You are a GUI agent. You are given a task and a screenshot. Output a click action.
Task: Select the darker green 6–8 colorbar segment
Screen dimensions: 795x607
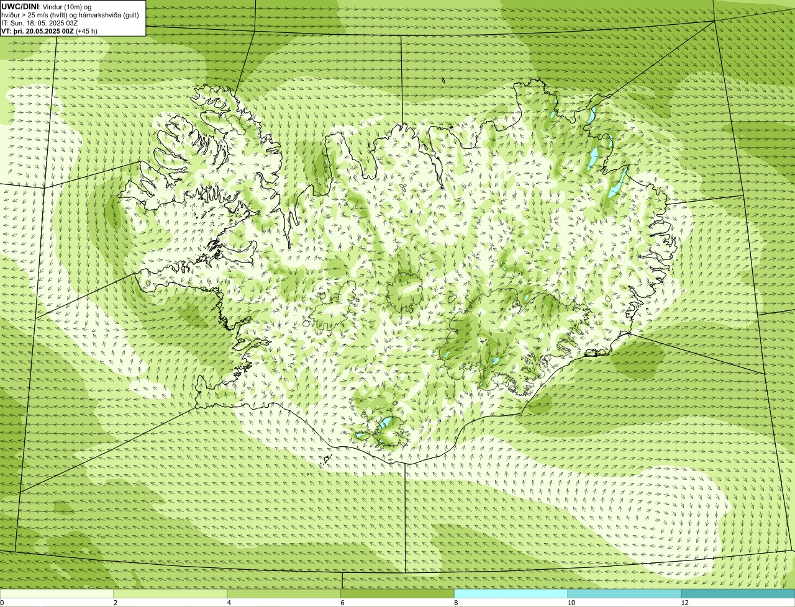[398, 593]
